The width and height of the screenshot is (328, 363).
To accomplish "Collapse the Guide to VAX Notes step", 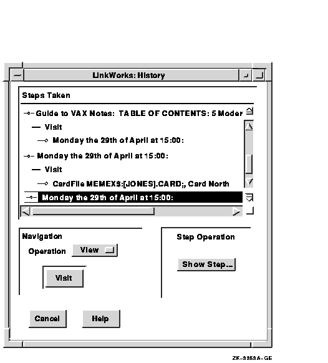I will tap(29, 114).
